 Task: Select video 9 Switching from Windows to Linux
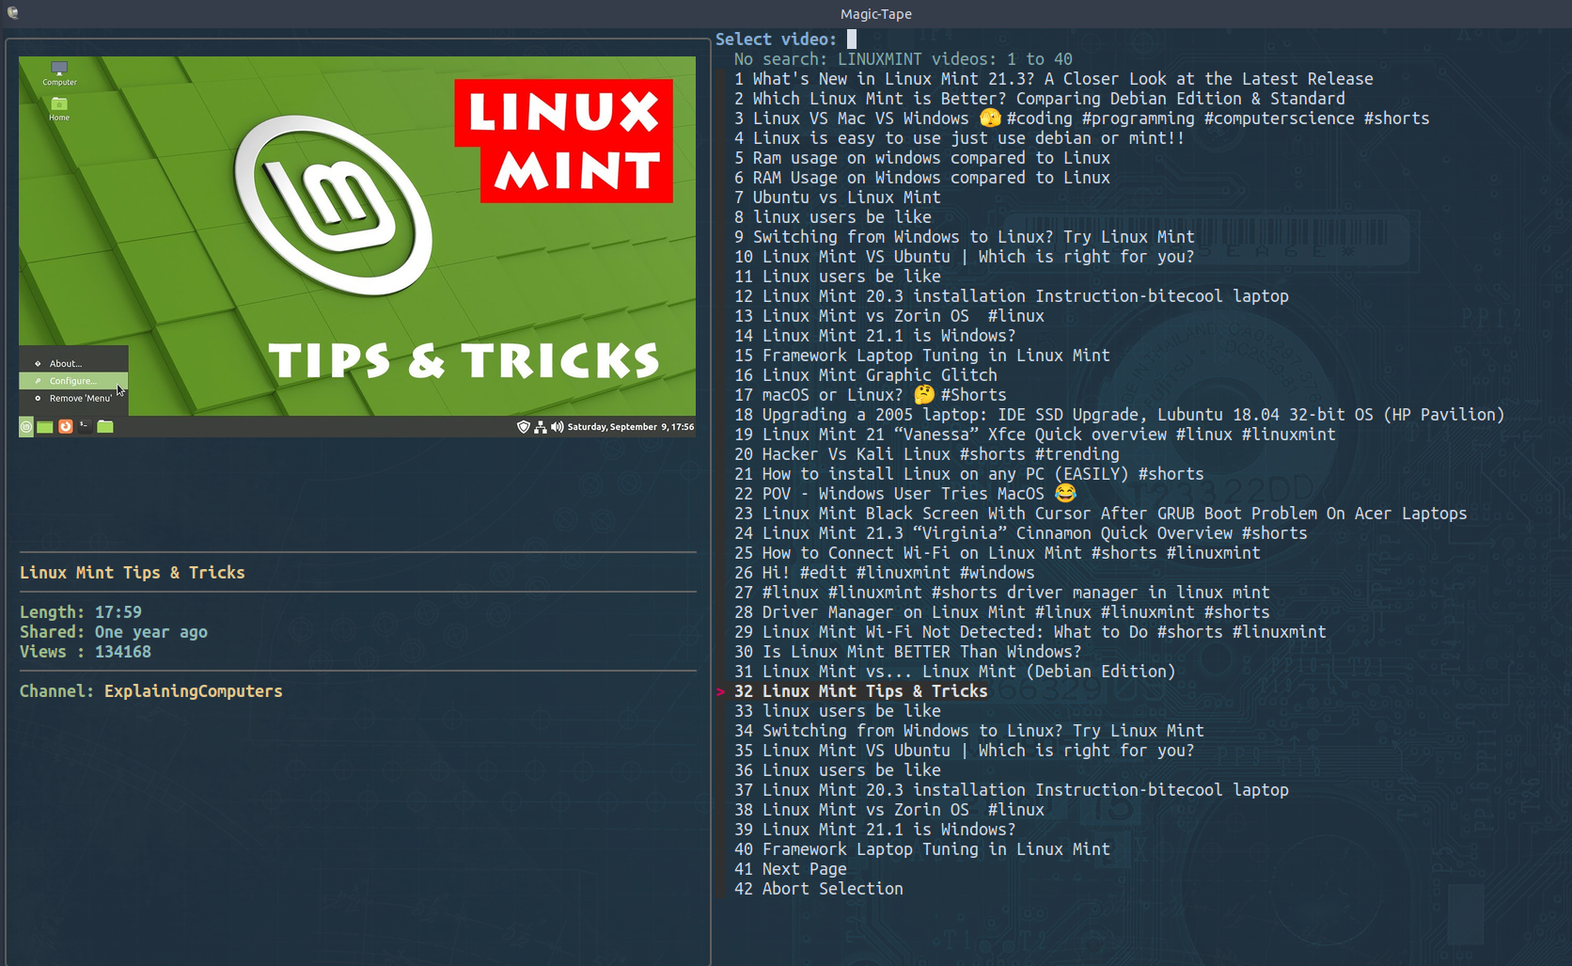point(964,237)
